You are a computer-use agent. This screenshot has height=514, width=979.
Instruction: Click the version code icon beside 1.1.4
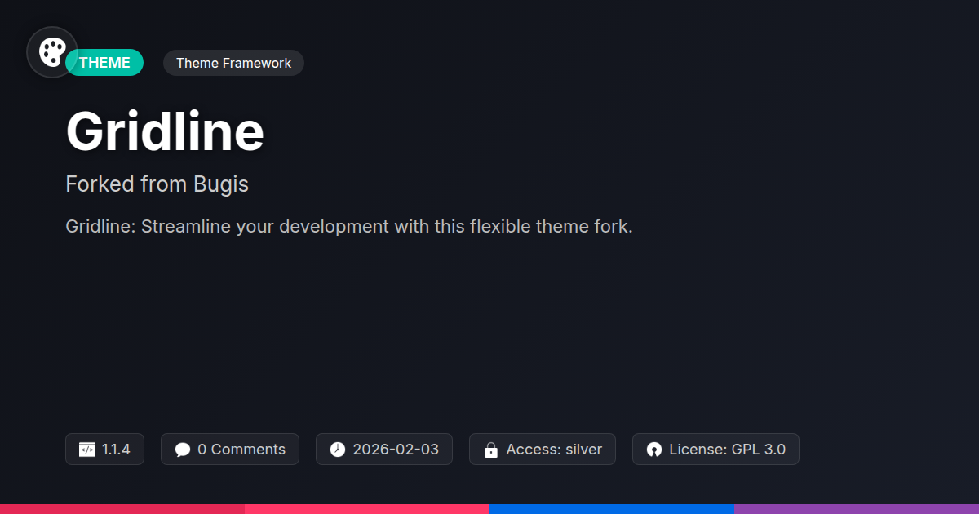pyautogui.click(x=87, y=450)
